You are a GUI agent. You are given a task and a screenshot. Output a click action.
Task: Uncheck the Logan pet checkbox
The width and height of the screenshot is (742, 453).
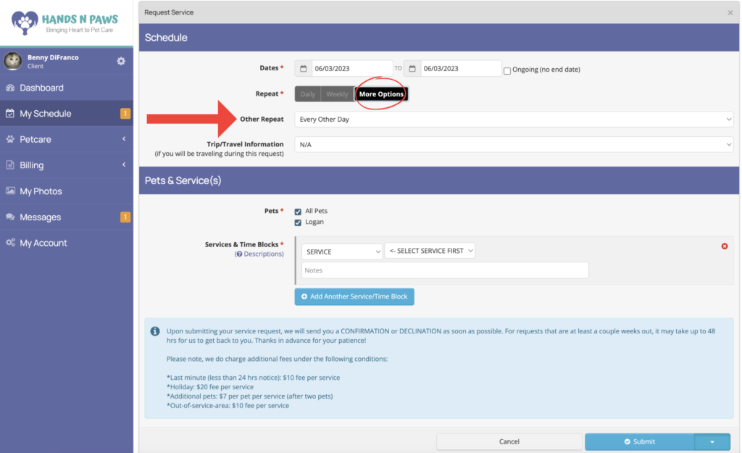pos(298,223)
